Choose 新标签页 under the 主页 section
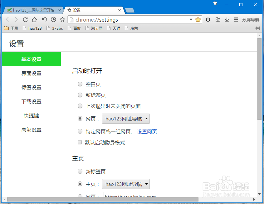The width and height of the screenshot is (264, 204). (80, 171)
